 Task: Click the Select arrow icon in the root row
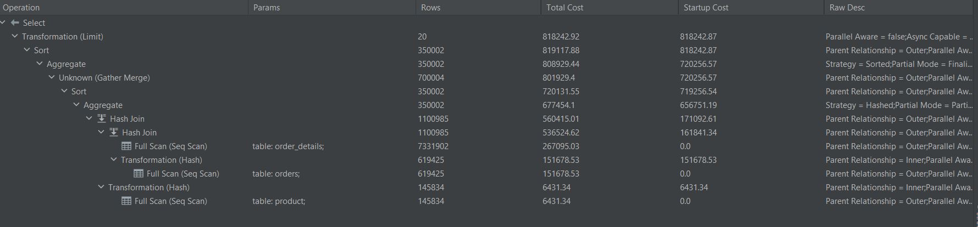tap(15, 23)
